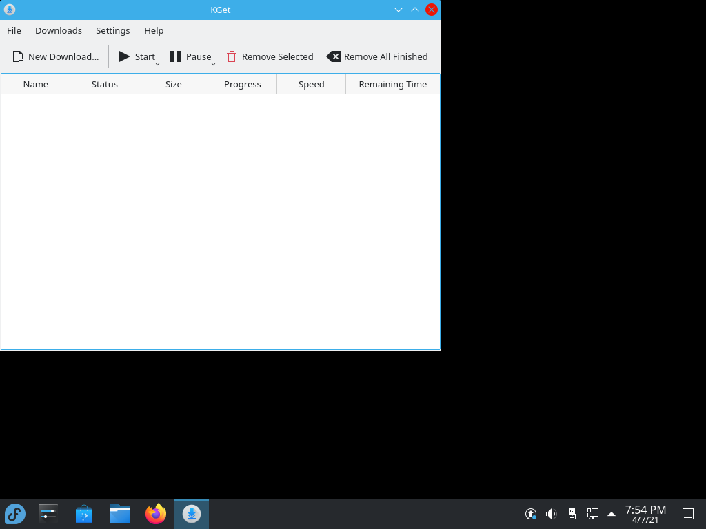Open the updates notifier tray icon
Viewport: 706px width, 529px height.
pos(531,514)
